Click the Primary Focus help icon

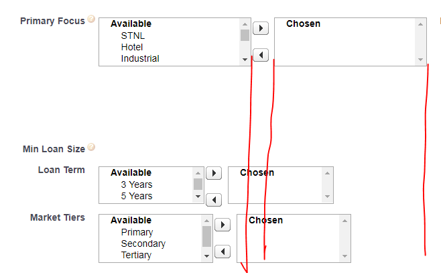pos(91,19)
